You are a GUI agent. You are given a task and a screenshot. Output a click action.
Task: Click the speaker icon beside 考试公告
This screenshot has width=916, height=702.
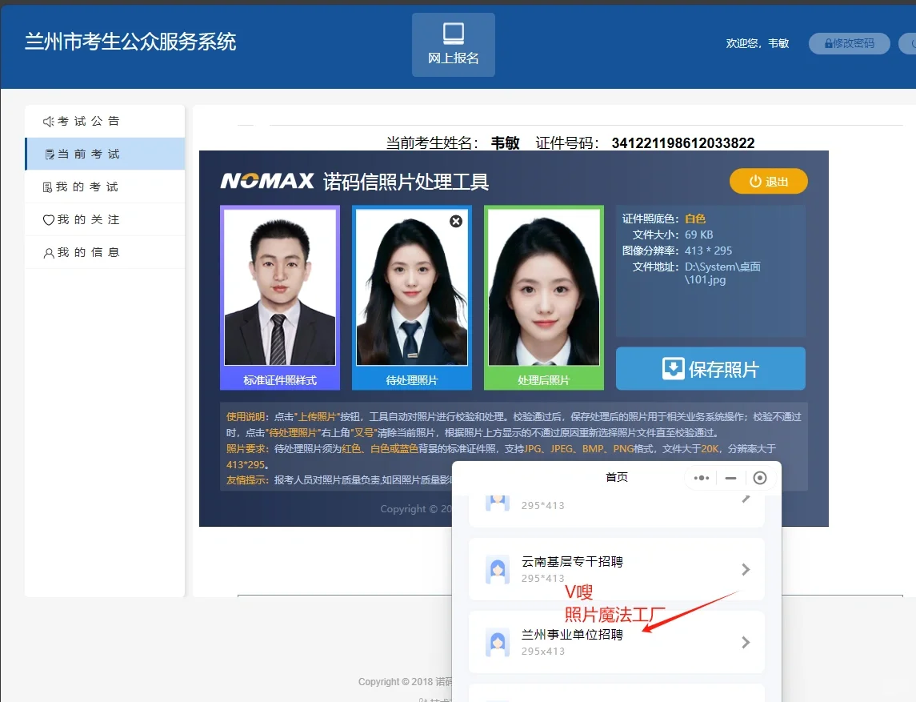[x=49, y=121]
